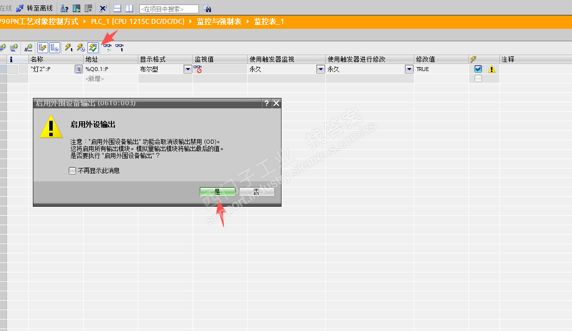
Task: Click the insert comment line icon
Action: coord(28,47)
